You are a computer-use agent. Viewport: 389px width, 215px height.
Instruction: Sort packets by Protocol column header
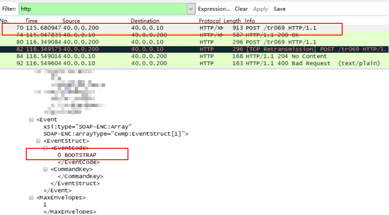click(210, 21)
